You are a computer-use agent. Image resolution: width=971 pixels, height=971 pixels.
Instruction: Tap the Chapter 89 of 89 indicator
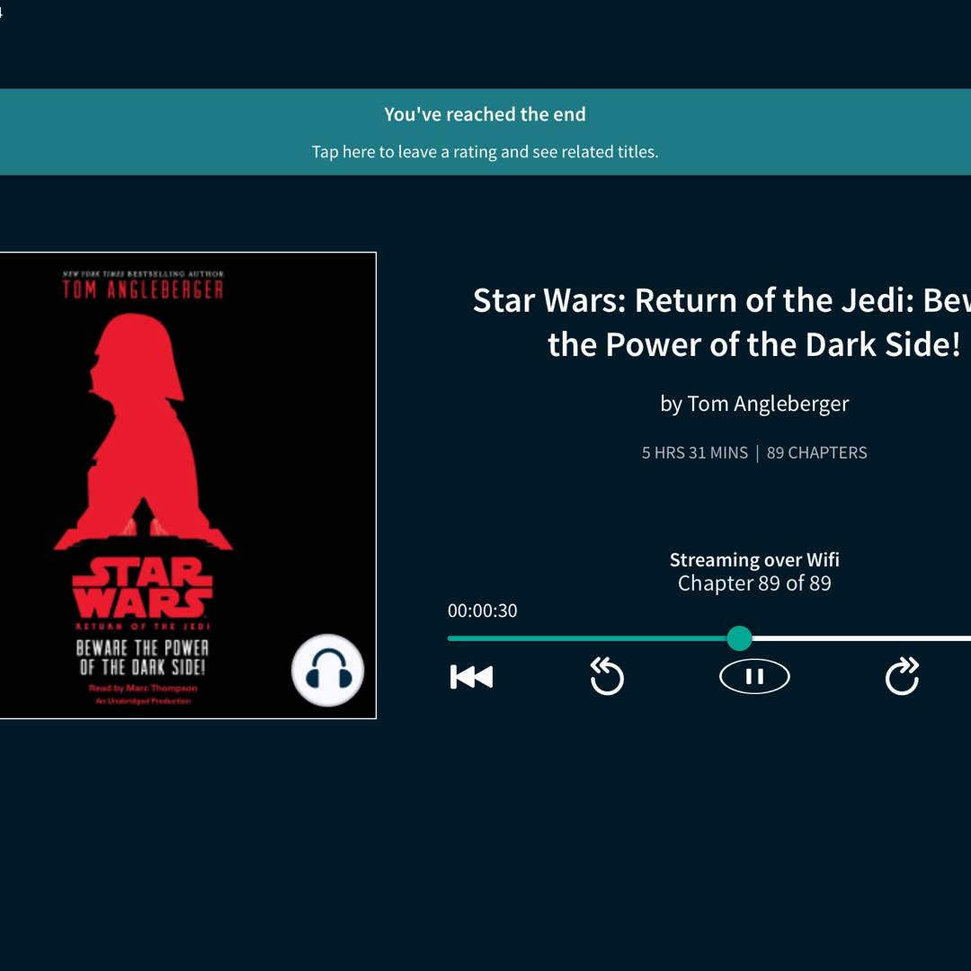pos(754,583)
